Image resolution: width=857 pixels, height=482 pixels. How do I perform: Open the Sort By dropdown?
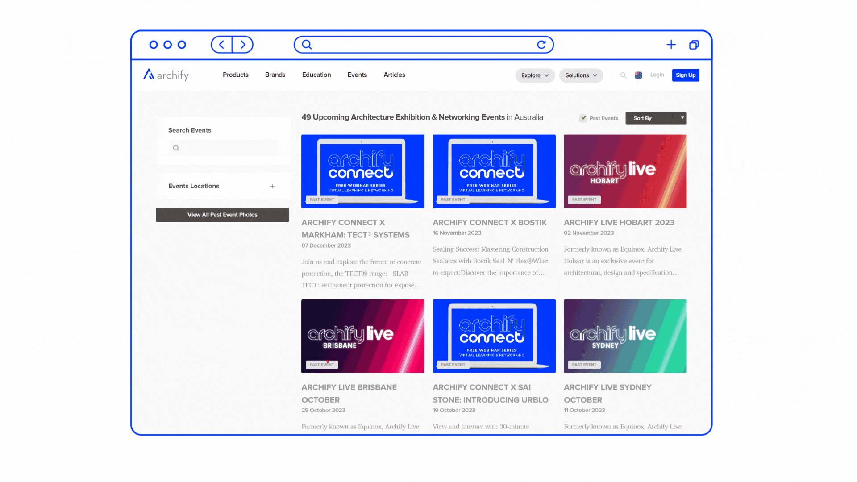point(656,118)
